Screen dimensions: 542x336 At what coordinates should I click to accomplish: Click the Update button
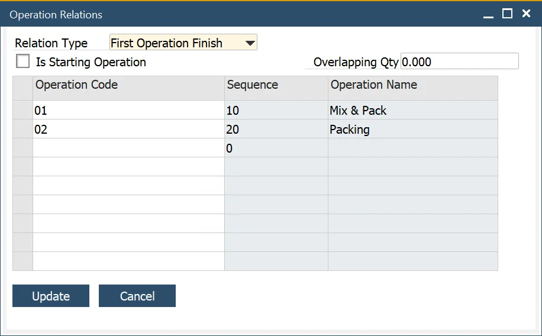pyautogui.click(x=51, y=296)
